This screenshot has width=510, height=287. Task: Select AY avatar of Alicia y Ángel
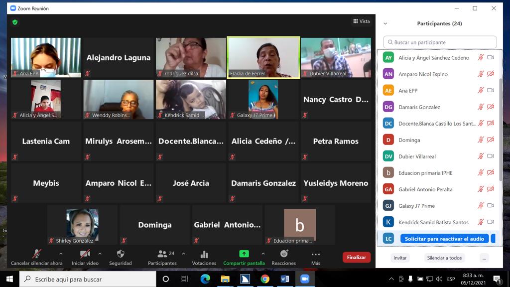pyautogui.click(x=388, y=58)
